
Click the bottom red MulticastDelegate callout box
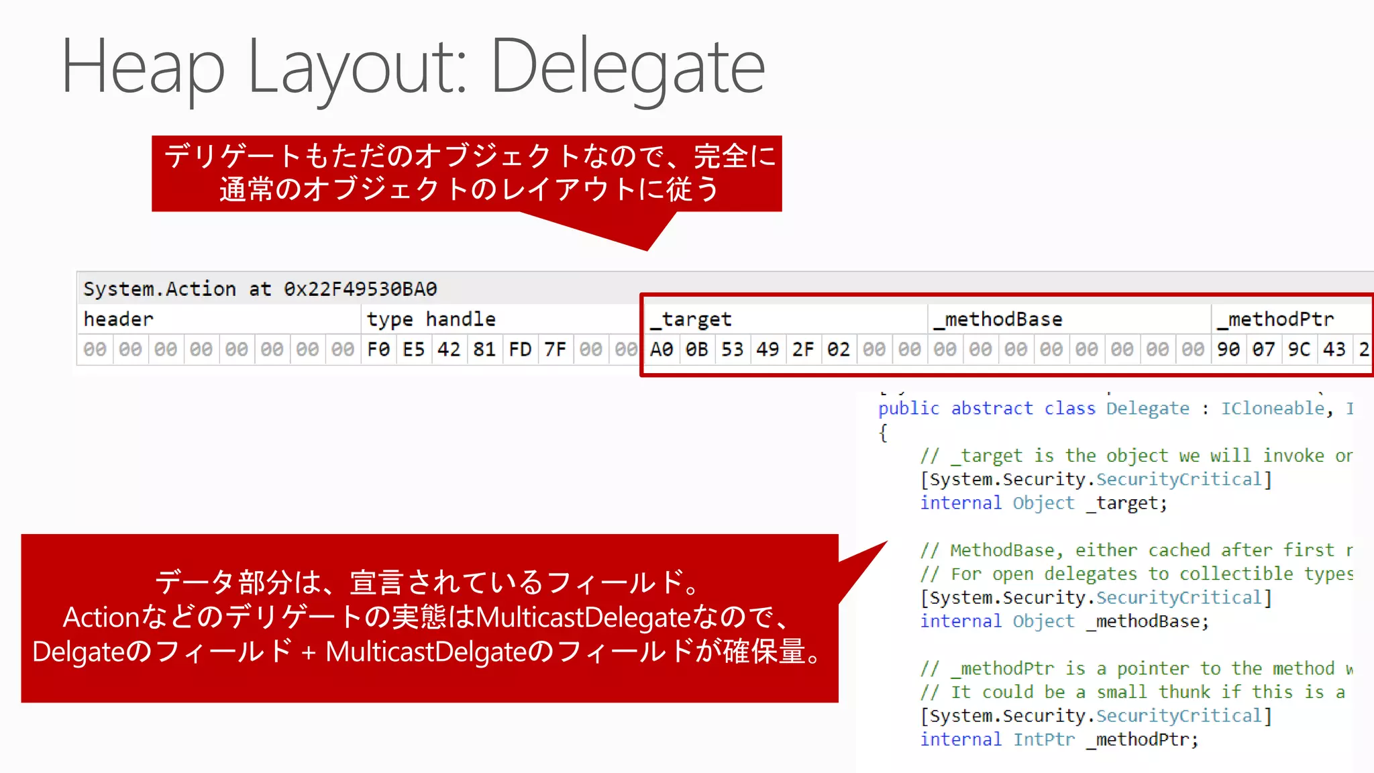pos(429,618)
